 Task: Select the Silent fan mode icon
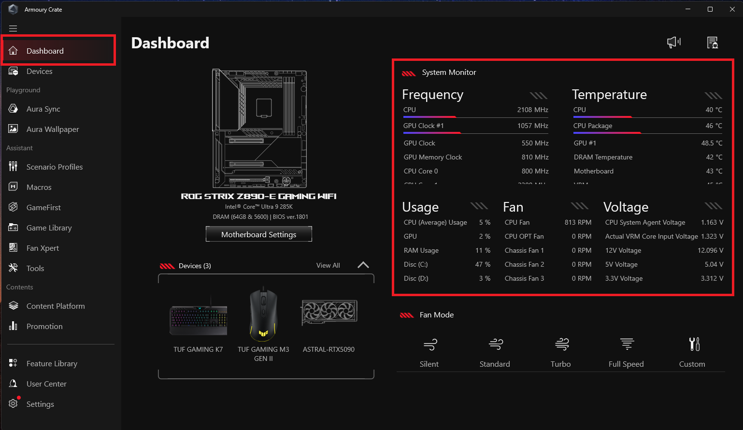click(x=430, y=344)
